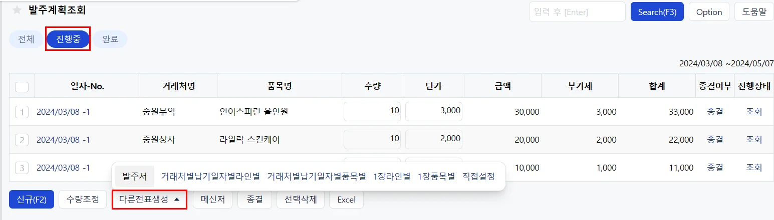Focus the search input field 입력 후 [Enter]
This screenshot has width=774, height=220.
577,12
